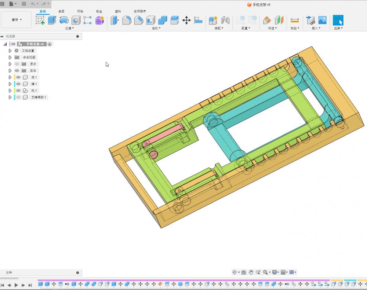Collapse the browser panel arrows
This screenshot has width=367, height=290.
click(2, 36)
